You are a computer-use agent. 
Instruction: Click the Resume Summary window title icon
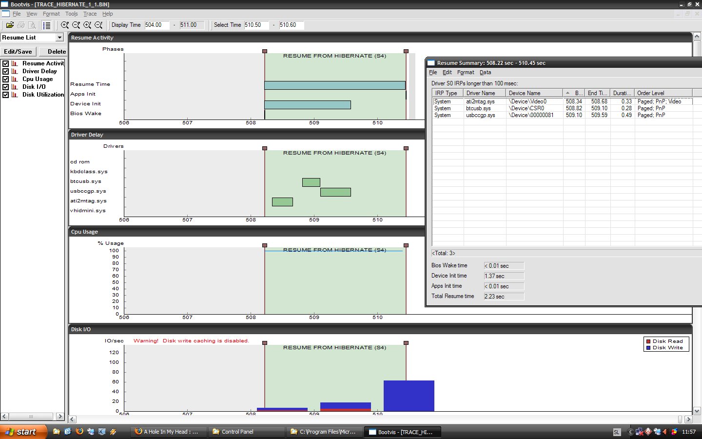coord(431,63)
